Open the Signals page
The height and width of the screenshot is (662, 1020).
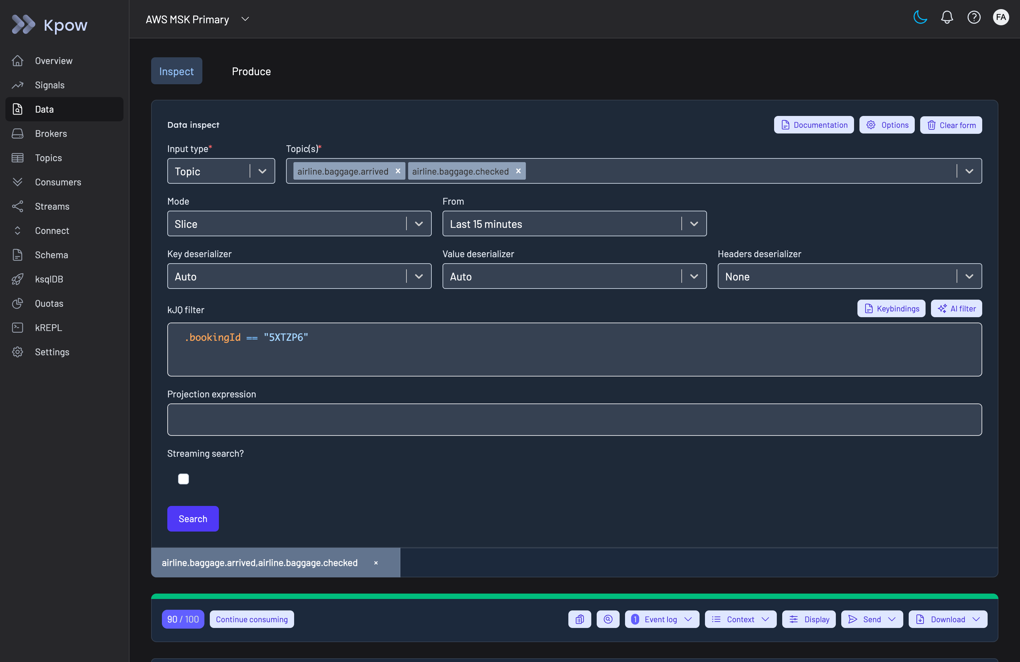64,85
